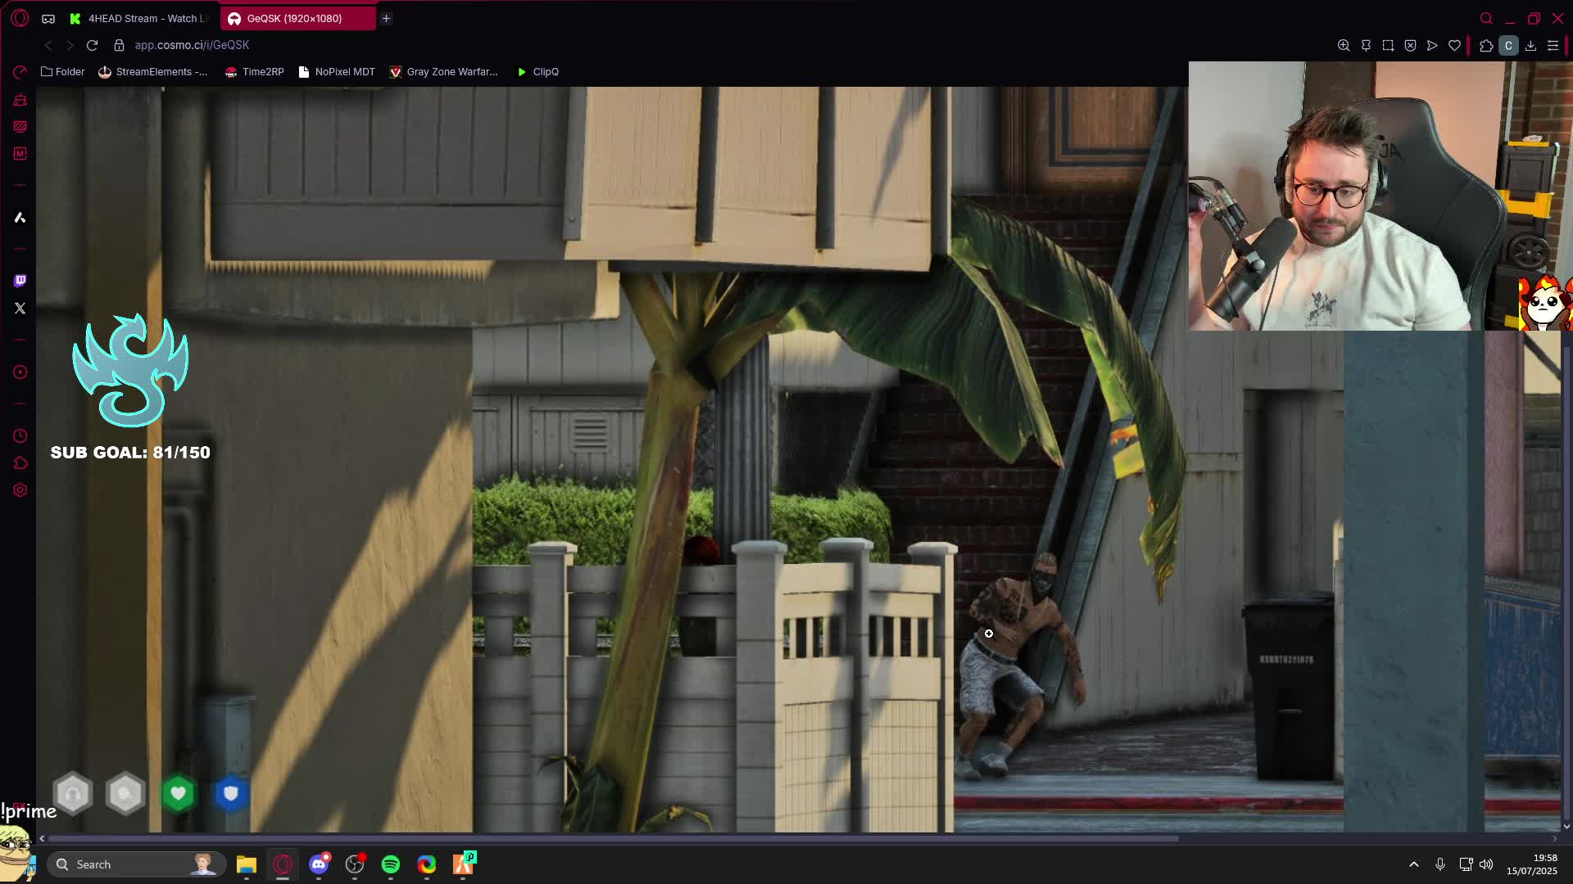The width and height of the screenshot is (1573, 884).
Task: Open Extensions cube in sidebar
Action: [20, 463]
